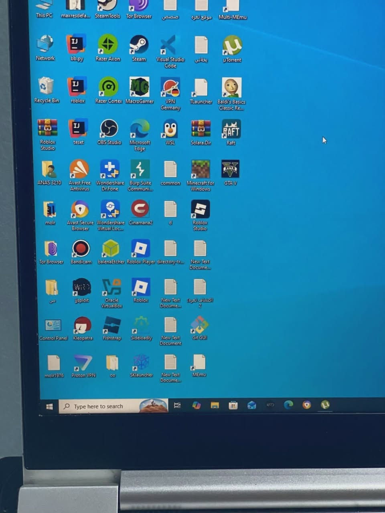Select the MEmu shortcut icon
Image resolution: width=385 pixels, height=513 pixels.
[199, 362]
